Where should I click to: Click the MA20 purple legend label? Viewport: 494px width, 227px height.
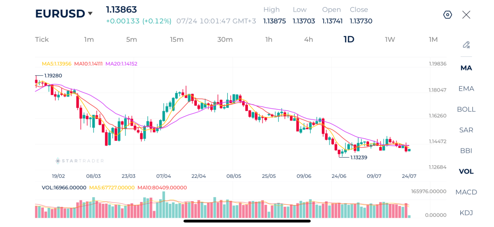tap(121, 64)
